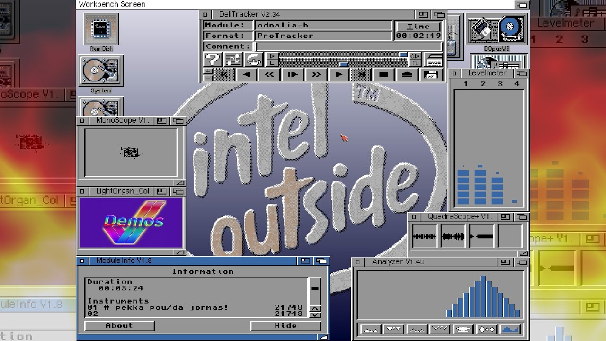Click the ModuleInfo scroll down arrow
The width and height of the screenshot is (606, 341).
(x=315, y=315)
